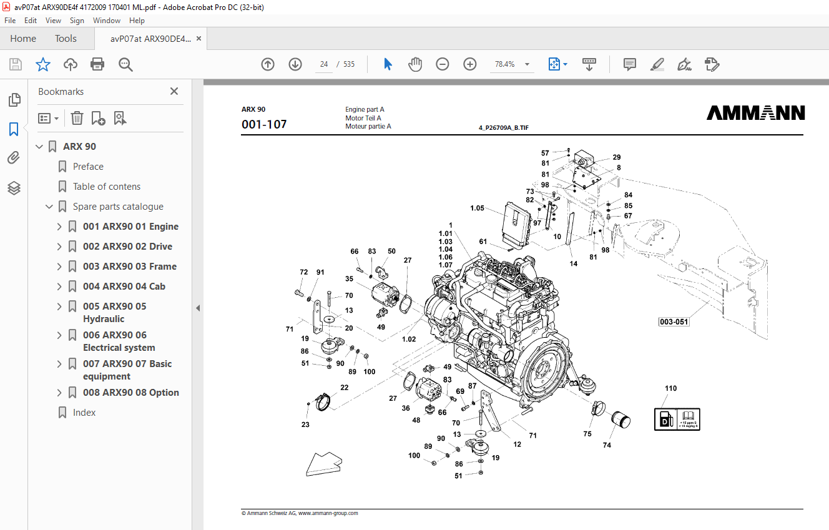This screenshot has height=530, width=829.
Task: Click the Save file icon
Action: pyautogui.click(x=16, y=64)
